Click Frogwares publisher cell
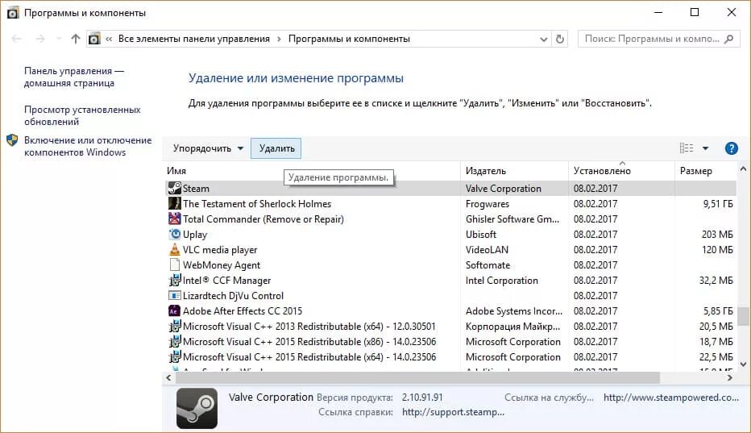Viewport: 751px width, 433px height. [487, 204]
